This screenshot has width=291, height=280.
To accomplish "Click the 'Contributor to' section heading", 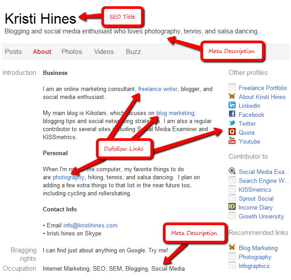I will pyautogui.click(x=248, y=156).
